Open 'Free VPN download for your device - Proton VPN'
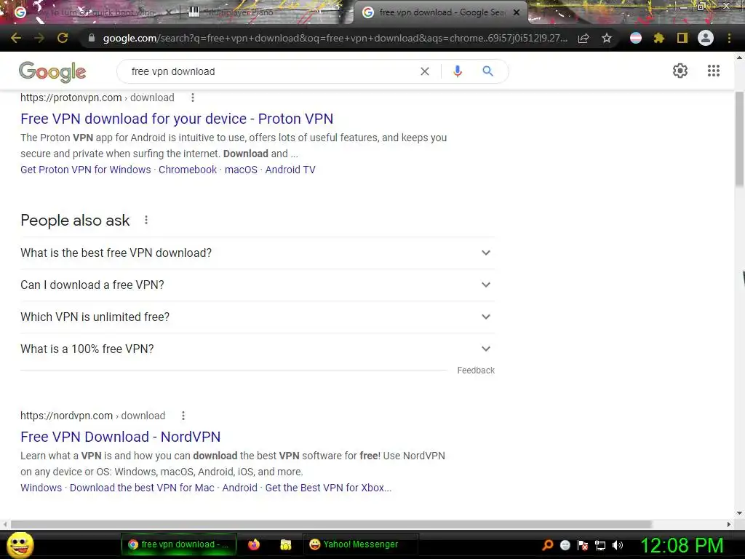 (177, 119)
